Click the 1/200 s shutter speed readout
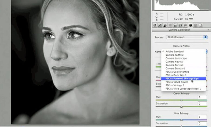 click(x=190, y=15)
